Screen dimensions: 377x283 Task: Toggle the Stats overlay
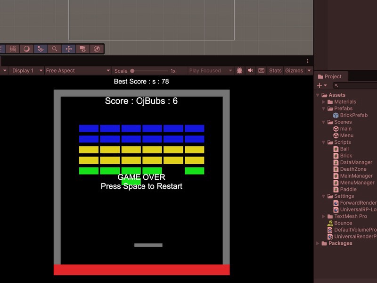[275, 71]
